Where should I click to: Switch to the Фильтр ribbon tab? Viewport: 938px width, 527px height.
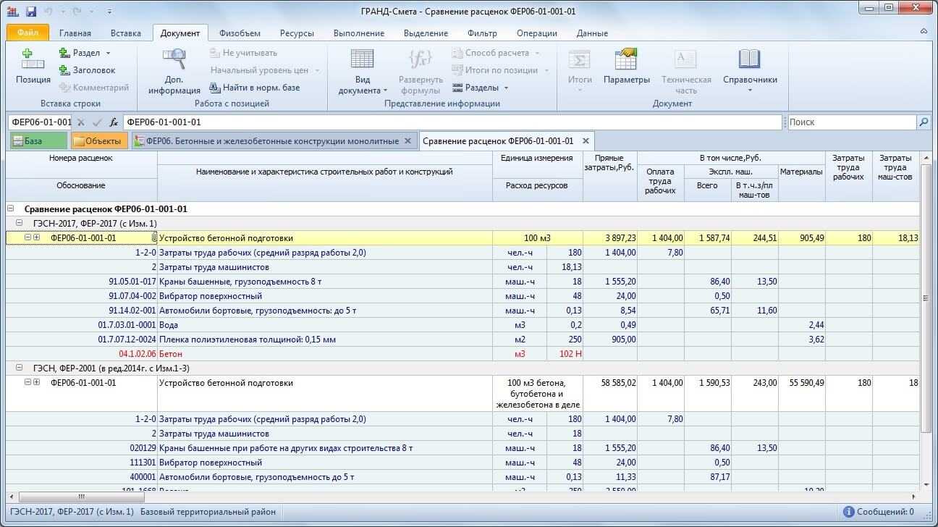coord(482,33)
